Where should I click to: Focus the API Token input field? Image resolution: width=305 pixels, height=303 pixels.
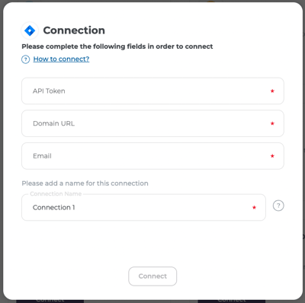152,91
